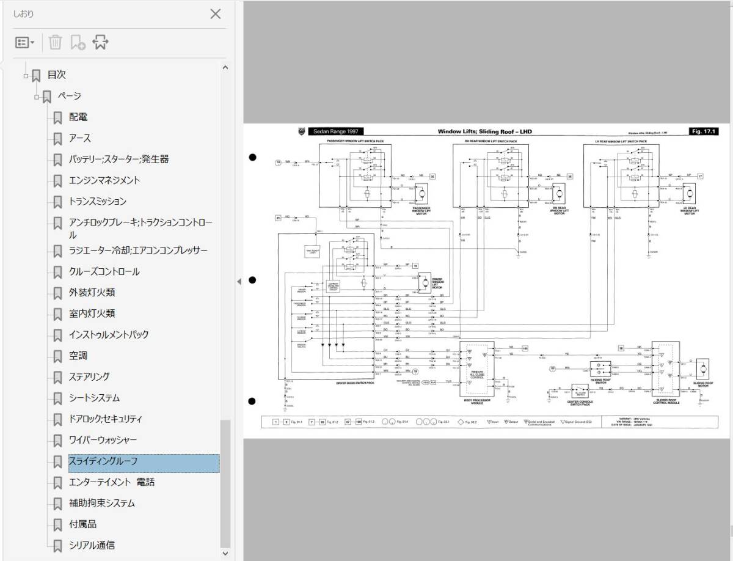Click the bookmark icon beside クルーズコントロール
Image resolution: width=733 pixels, height=561 pixels.
point(57,272)
